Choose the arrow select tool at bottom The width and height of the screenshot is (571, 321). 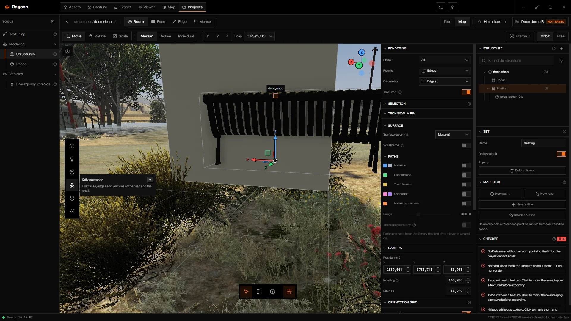click(246, 292)
